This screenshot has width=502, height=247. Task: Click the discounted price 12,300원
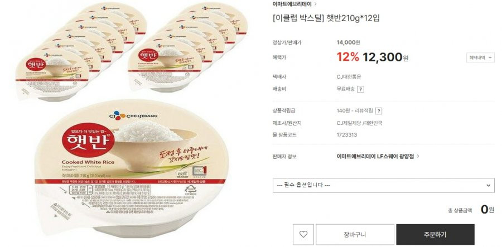click(x=385, y=57)
